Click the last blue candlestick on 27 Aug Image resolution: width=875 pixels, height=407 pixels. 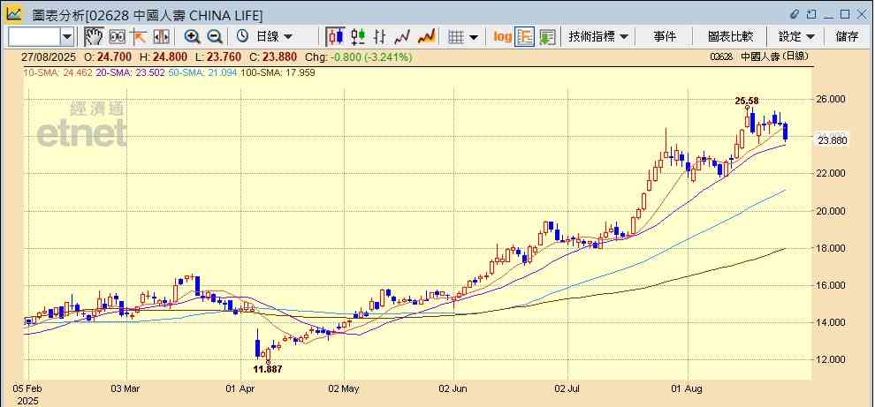click(786, 132)
